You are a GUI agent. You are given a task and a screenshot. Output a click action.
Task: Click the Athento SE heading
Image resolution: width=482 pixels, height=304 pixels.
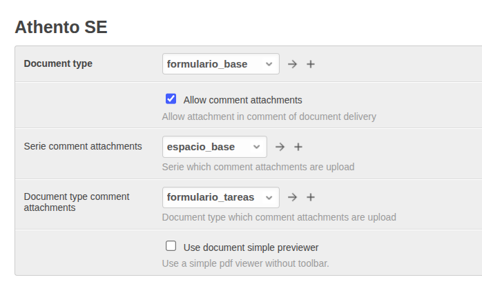click(61, 28)
